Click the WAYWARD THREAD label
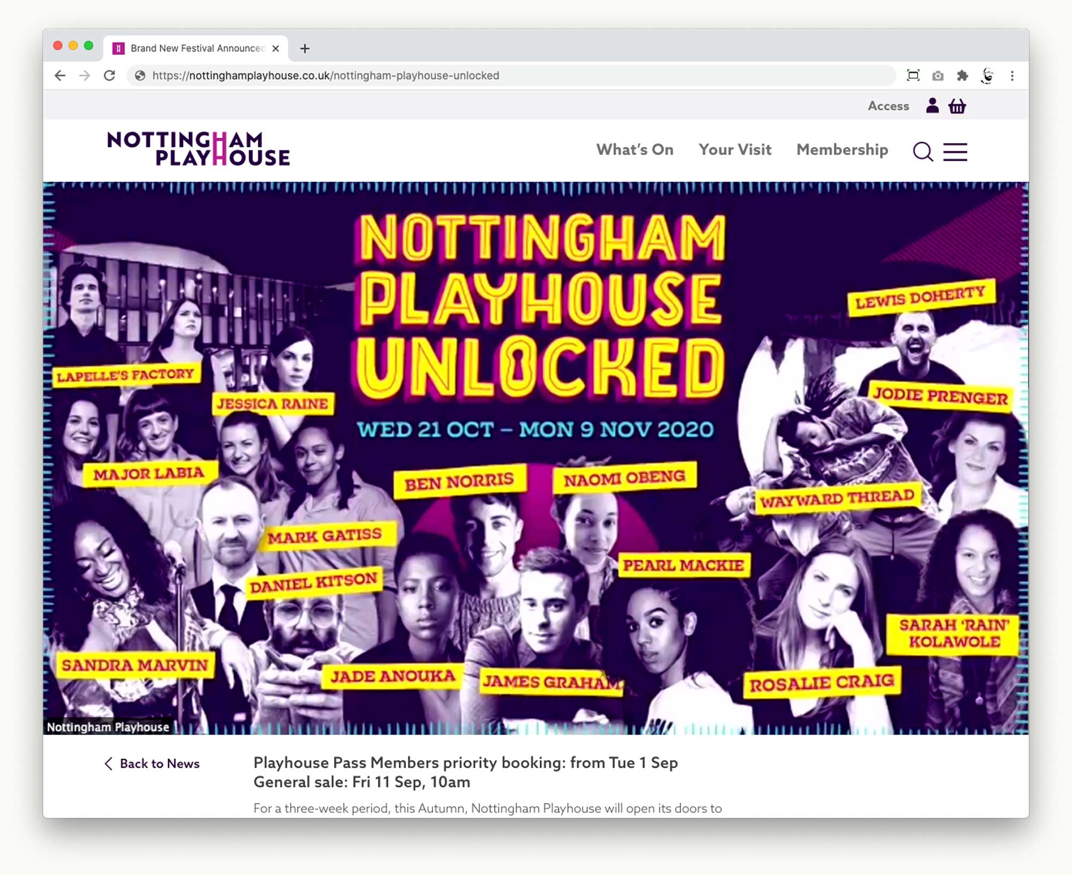 (x=838, y=499)
